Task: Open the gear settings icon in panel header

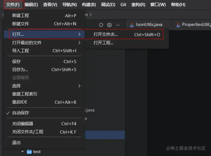Action: pyautogui.click(x=109, y=25)
